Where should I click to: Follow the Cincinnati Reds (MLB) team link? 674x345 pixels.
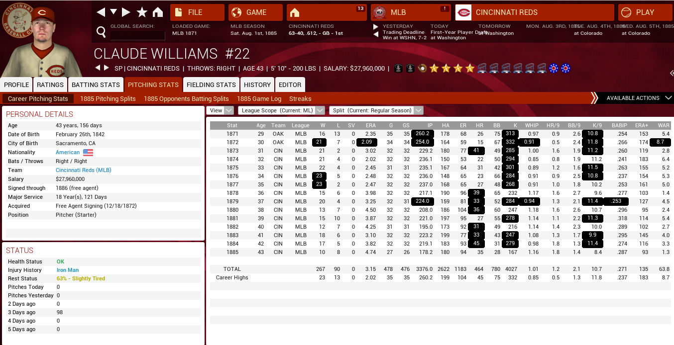83,170
